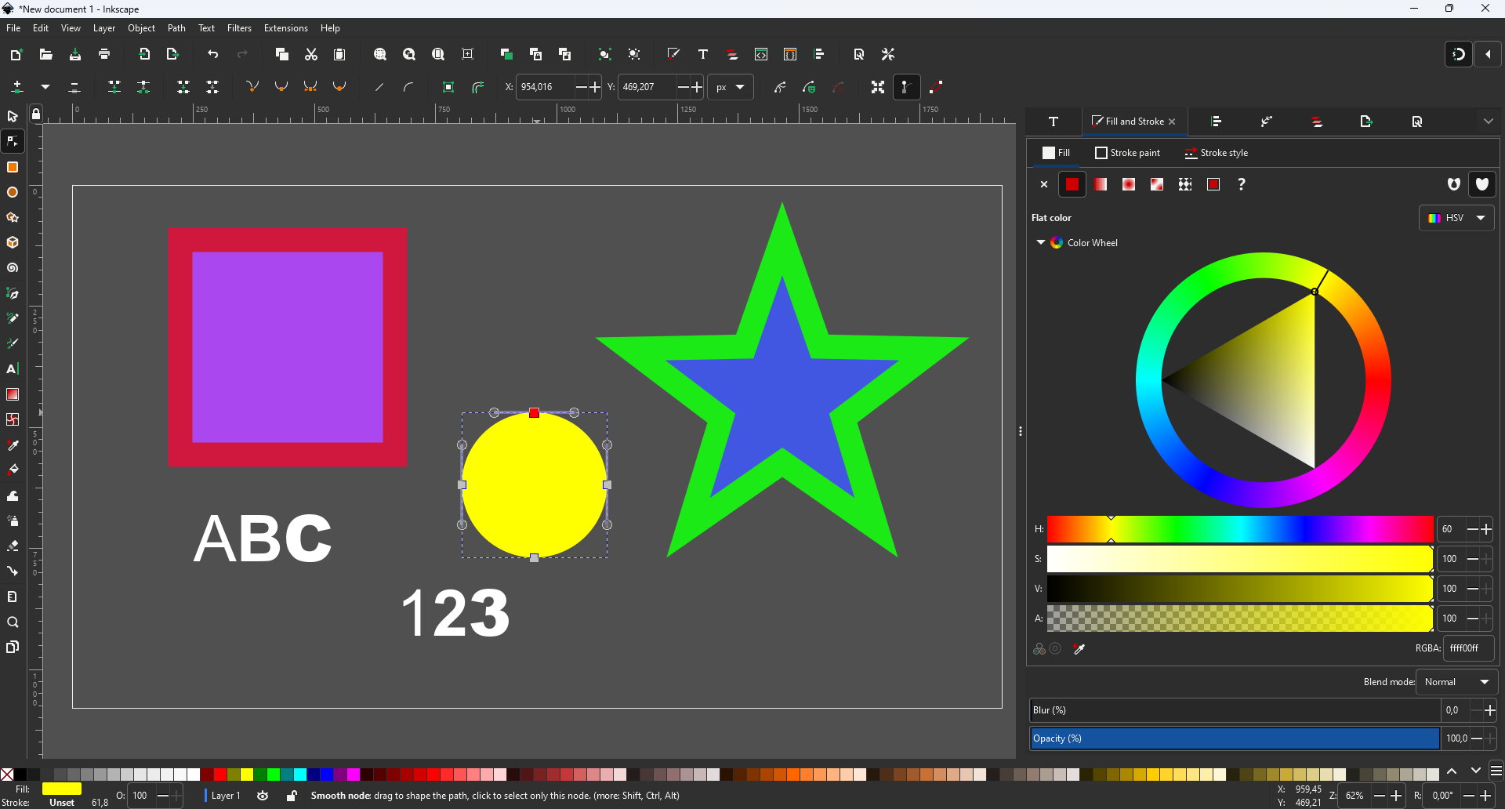The width and height of the screenshot is (1505, 809).
Task: Switch to the Stroke paint tab
Action: pyautogui.click(x=1127, y=153)
